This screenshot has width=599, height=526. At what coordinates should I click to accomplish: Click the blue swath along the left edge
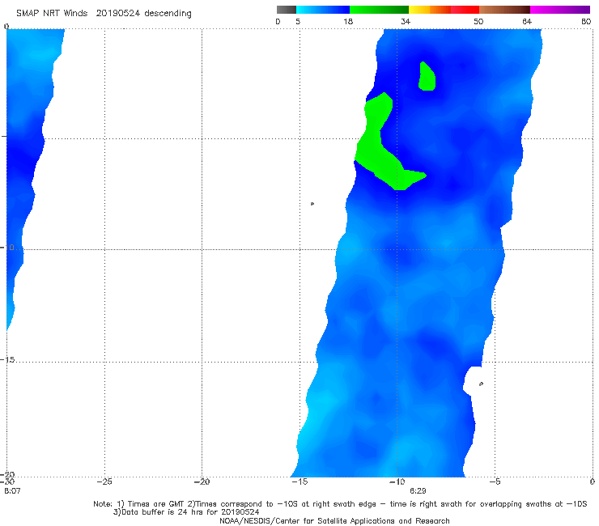click(25, 153)
